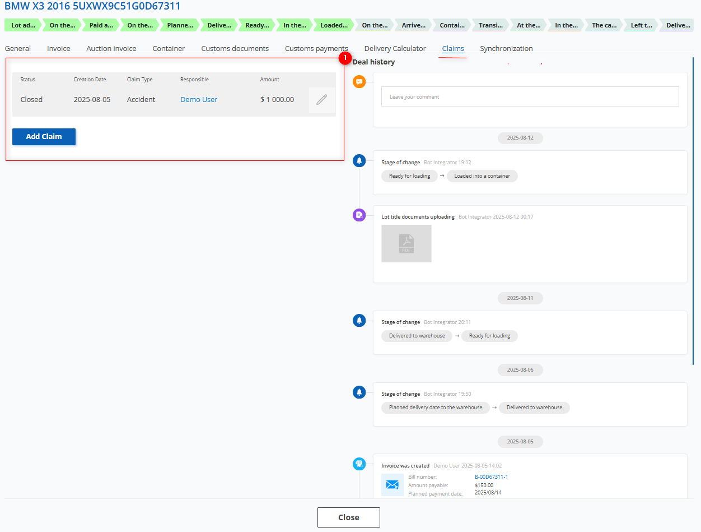Select the 'Contai...' stage step
The width and height of the screenshot is (701, 532).
tap(452, 25)
